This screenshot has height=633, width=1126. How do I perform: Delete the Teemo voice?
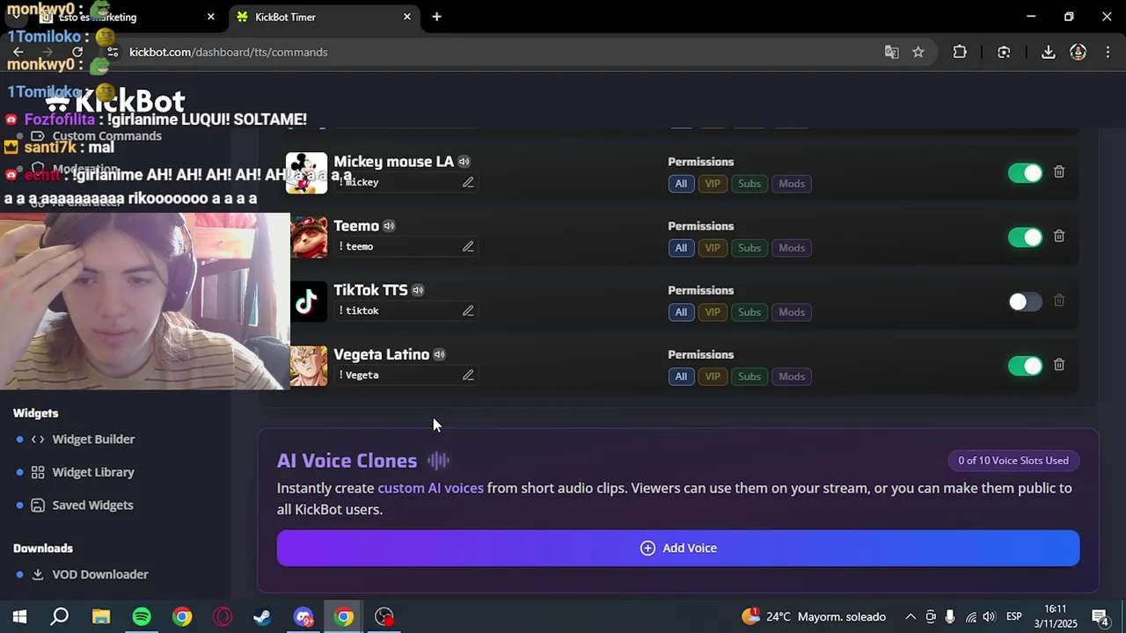[x=1059, y=236]
